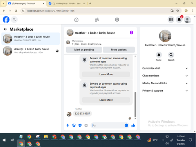This screenshot has width=196, height=147.
Task: Open the volume speaker icon in tray
Action: pyautogui.click(x=167, y=143)
